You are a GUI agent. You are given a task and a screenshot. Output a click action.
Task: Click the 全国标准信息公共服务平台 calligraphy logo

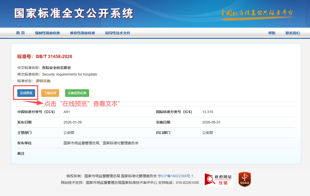256,13
